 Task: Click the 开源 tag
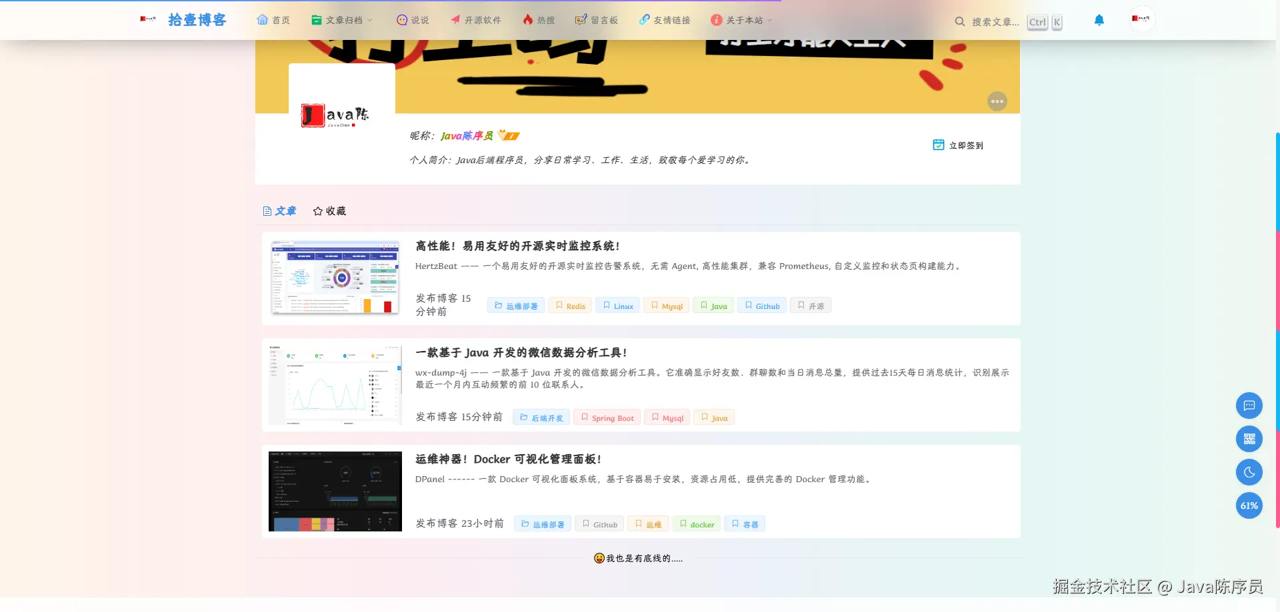coord(811,306)
